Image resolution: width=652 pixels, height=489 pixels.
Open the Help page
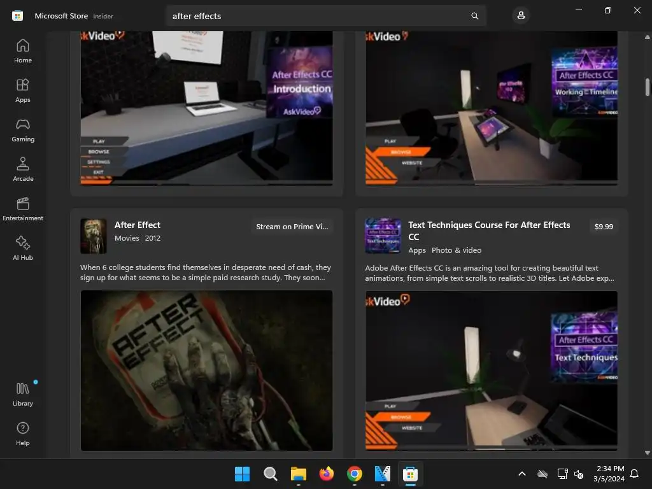tap(23, 434)
